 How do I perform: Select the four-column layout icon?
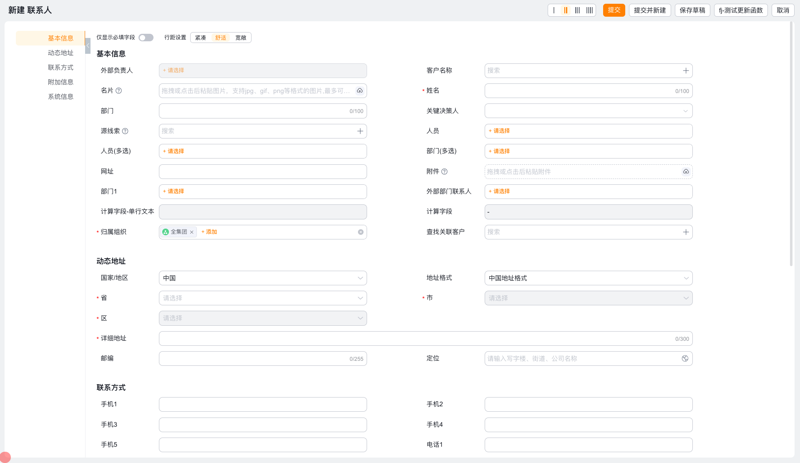589,10
